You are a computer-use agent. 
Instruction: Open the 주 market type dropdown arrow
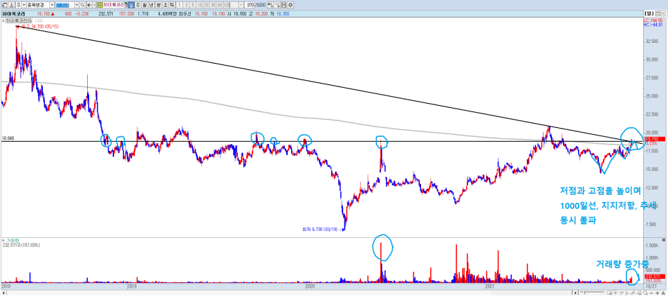coord(24,5)
